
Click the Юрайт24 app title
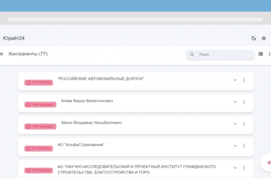(14, 38)
